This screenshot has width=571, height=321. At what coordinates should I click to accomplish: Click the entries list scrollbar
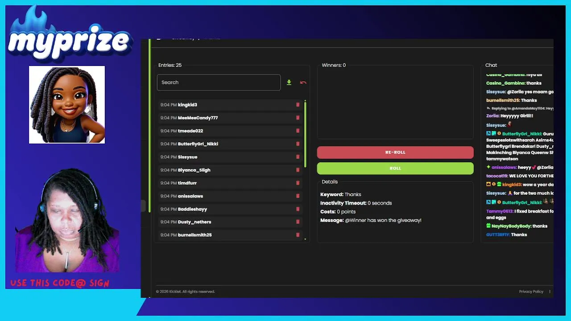tap(305, 134)
